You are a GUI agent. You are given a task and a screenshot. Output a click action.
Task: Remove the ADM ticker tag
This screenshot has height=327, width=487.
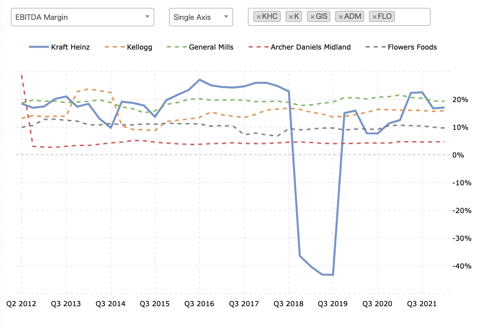pos(341,17)
